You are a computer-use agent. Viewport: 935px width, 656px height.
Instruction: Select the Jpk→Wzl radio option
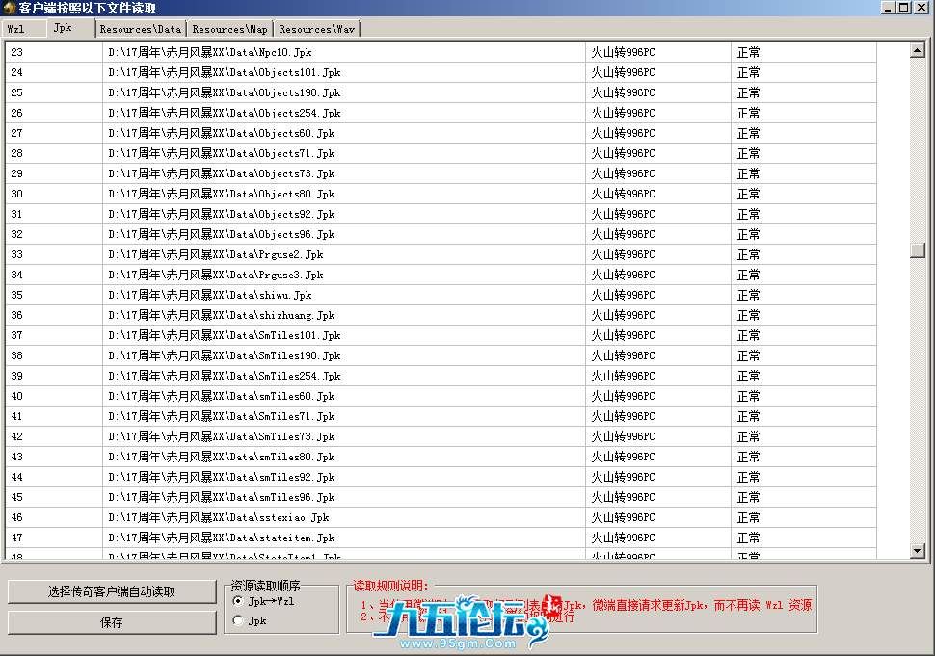coord(239,601)
